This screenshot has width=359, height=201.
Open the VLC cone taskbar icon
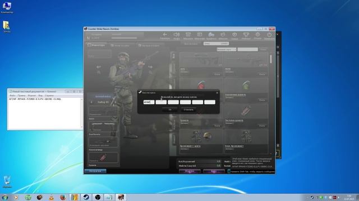pos(51,197)
